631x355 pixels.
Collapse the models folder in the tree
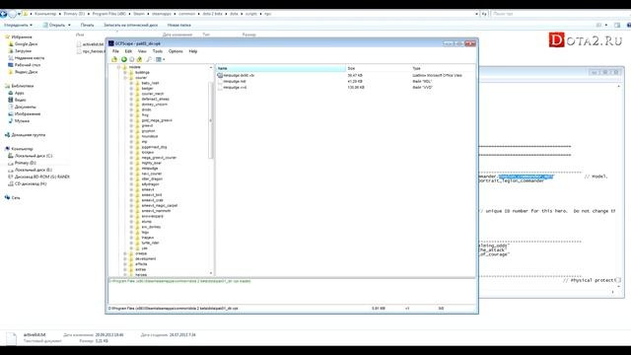point(119,67)
